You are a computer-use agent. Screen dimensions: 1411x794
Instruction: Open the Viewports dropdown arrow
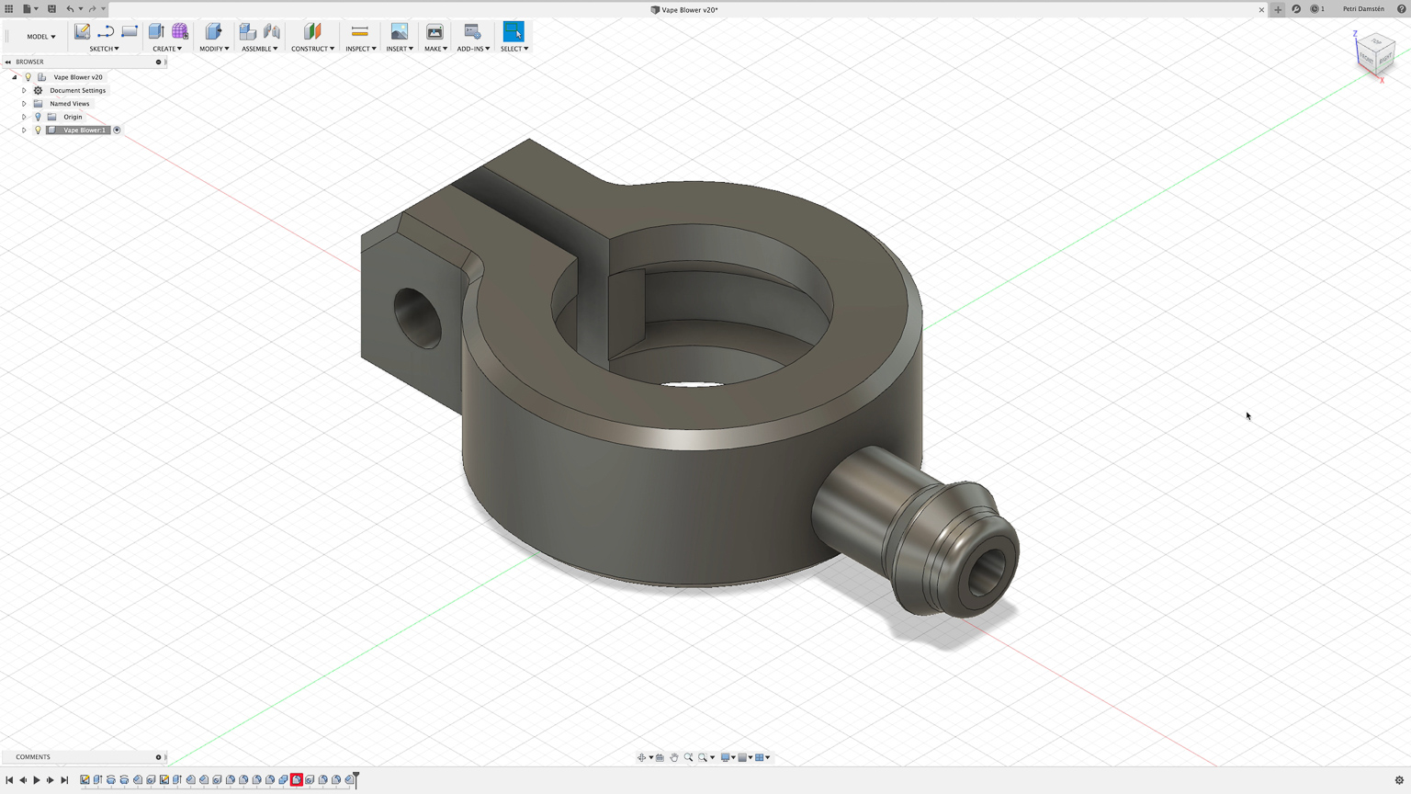(768, 758)
